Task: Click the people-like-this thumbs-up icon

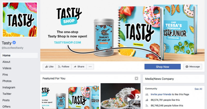Action: click(x=147, y=100)
